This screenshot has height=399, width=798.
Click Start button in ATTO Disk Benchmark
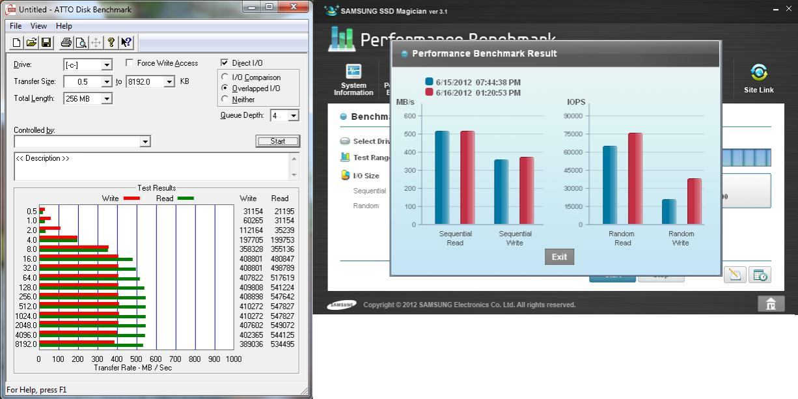point(277,141)
